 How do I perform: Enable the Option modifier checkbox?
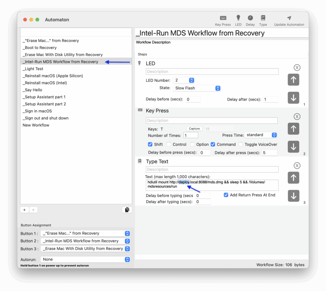(x=192, y=144)
